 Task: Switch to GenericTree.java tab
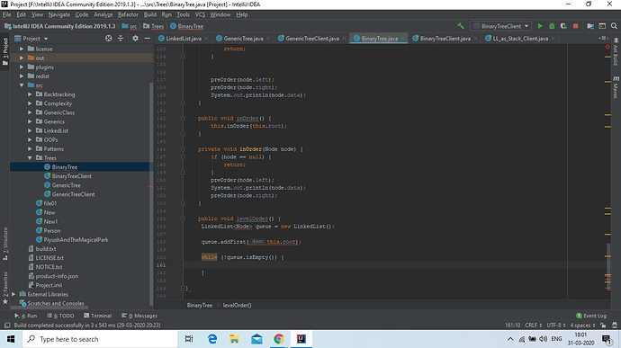coord(243,39)
